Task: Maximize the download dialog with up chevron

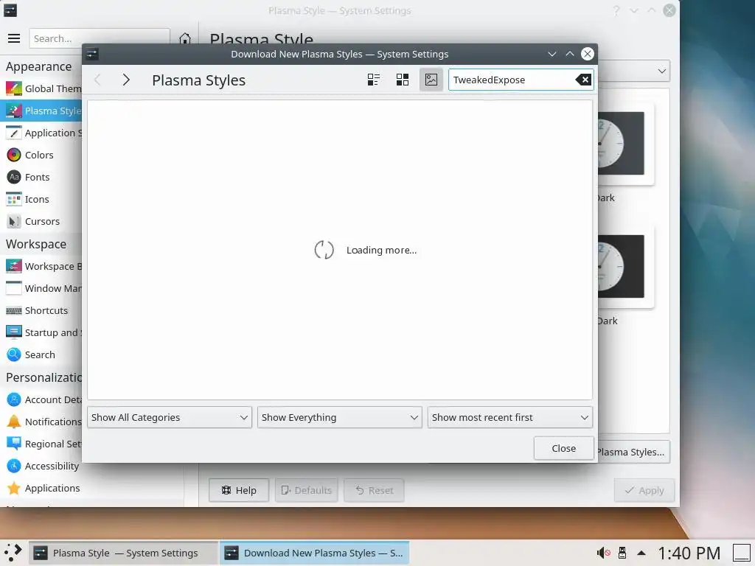Action: (x=570, y=54)
